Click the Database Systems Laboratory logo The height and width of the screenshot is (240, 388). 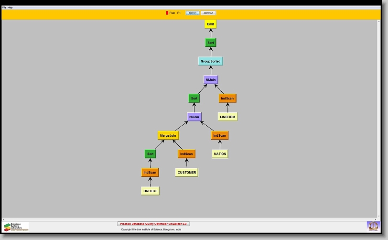point(16,227)
